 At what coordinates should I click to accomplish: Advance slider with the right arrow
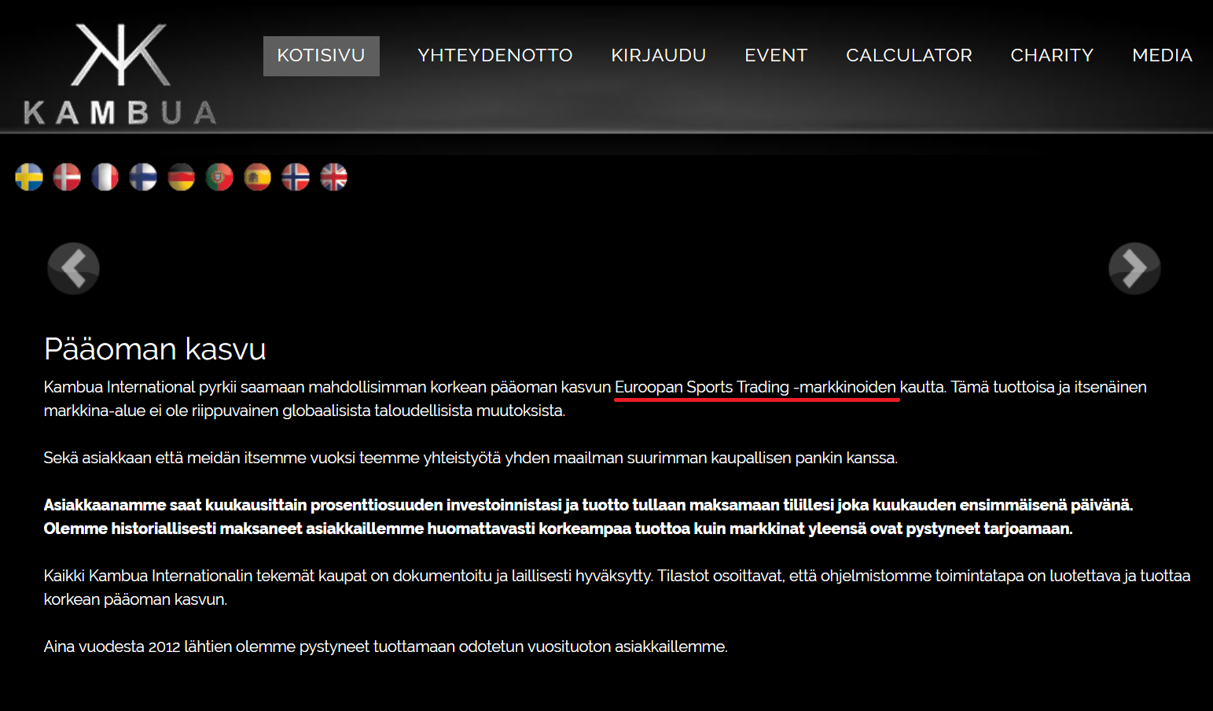click(1134, 268)
